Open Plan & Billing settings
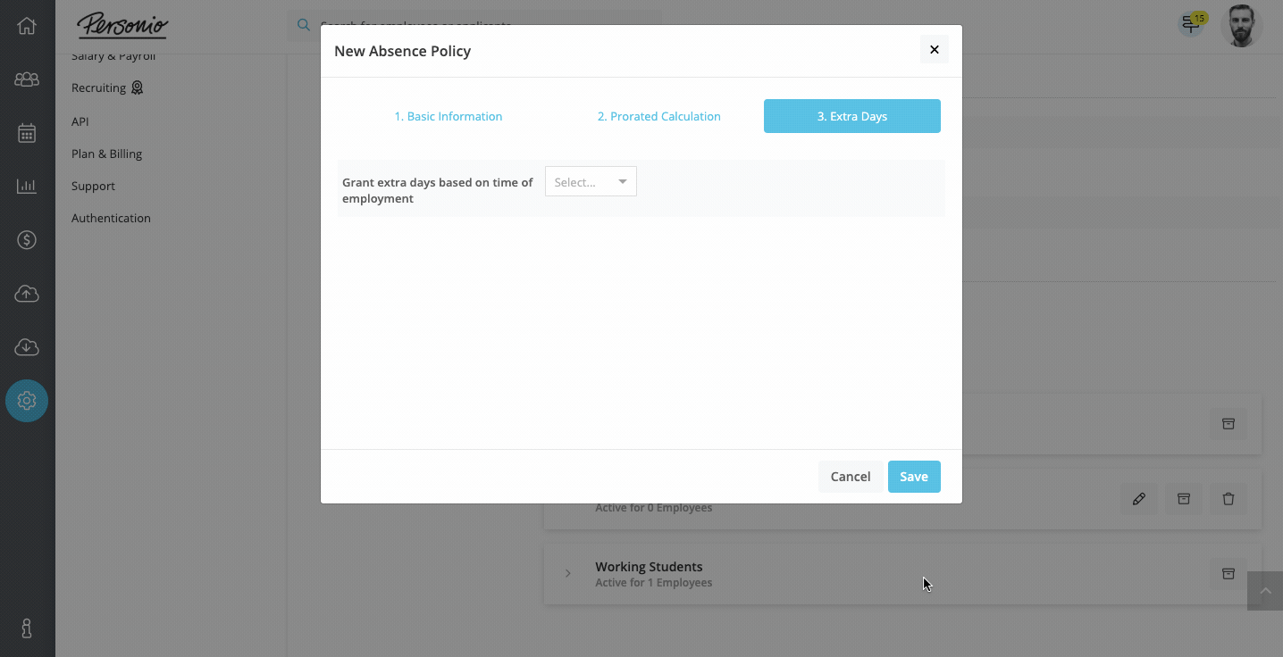The image size is (1283, 657). pos(107,154)
